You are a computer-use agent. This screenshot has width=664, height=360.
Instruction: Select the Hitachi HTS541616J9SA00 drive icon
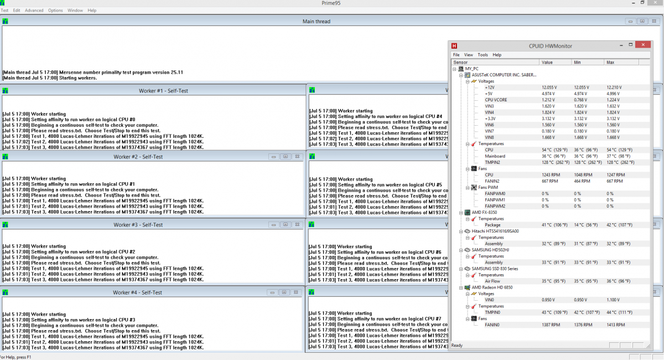pos(467,231)
